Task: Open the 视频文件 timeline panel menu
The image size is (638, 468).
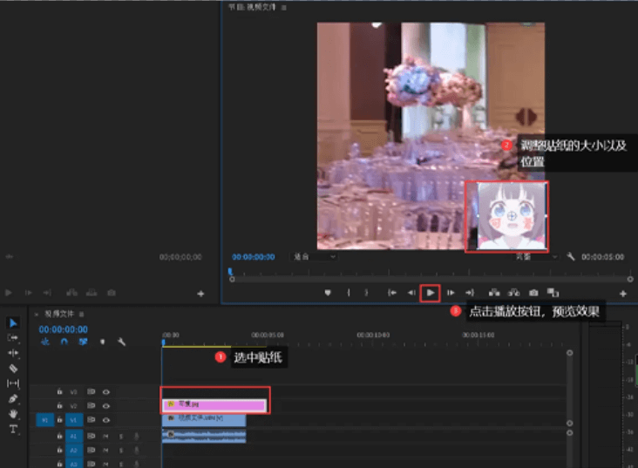Action: (81, 314)
